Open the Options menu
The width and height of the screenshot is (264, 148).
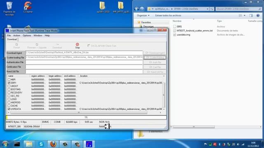[27, 35]
